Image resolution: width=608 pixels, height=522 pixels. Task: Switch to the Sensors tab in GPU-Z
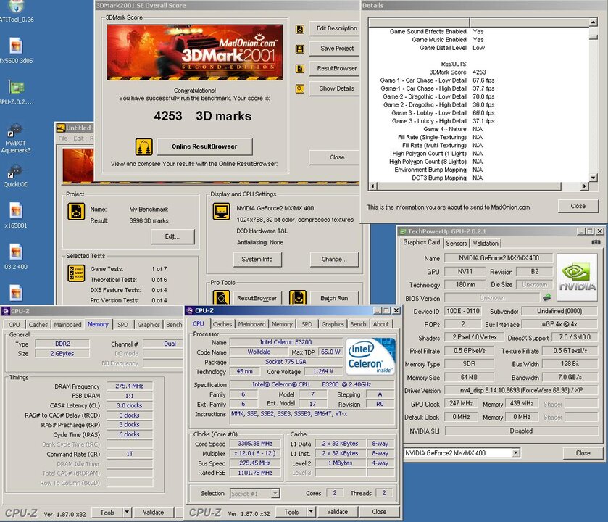pyautogui.click(x=457, y=243)
